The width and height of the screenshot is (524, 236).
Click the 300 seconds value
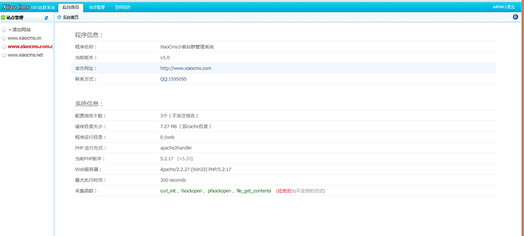tap(173, 180)
